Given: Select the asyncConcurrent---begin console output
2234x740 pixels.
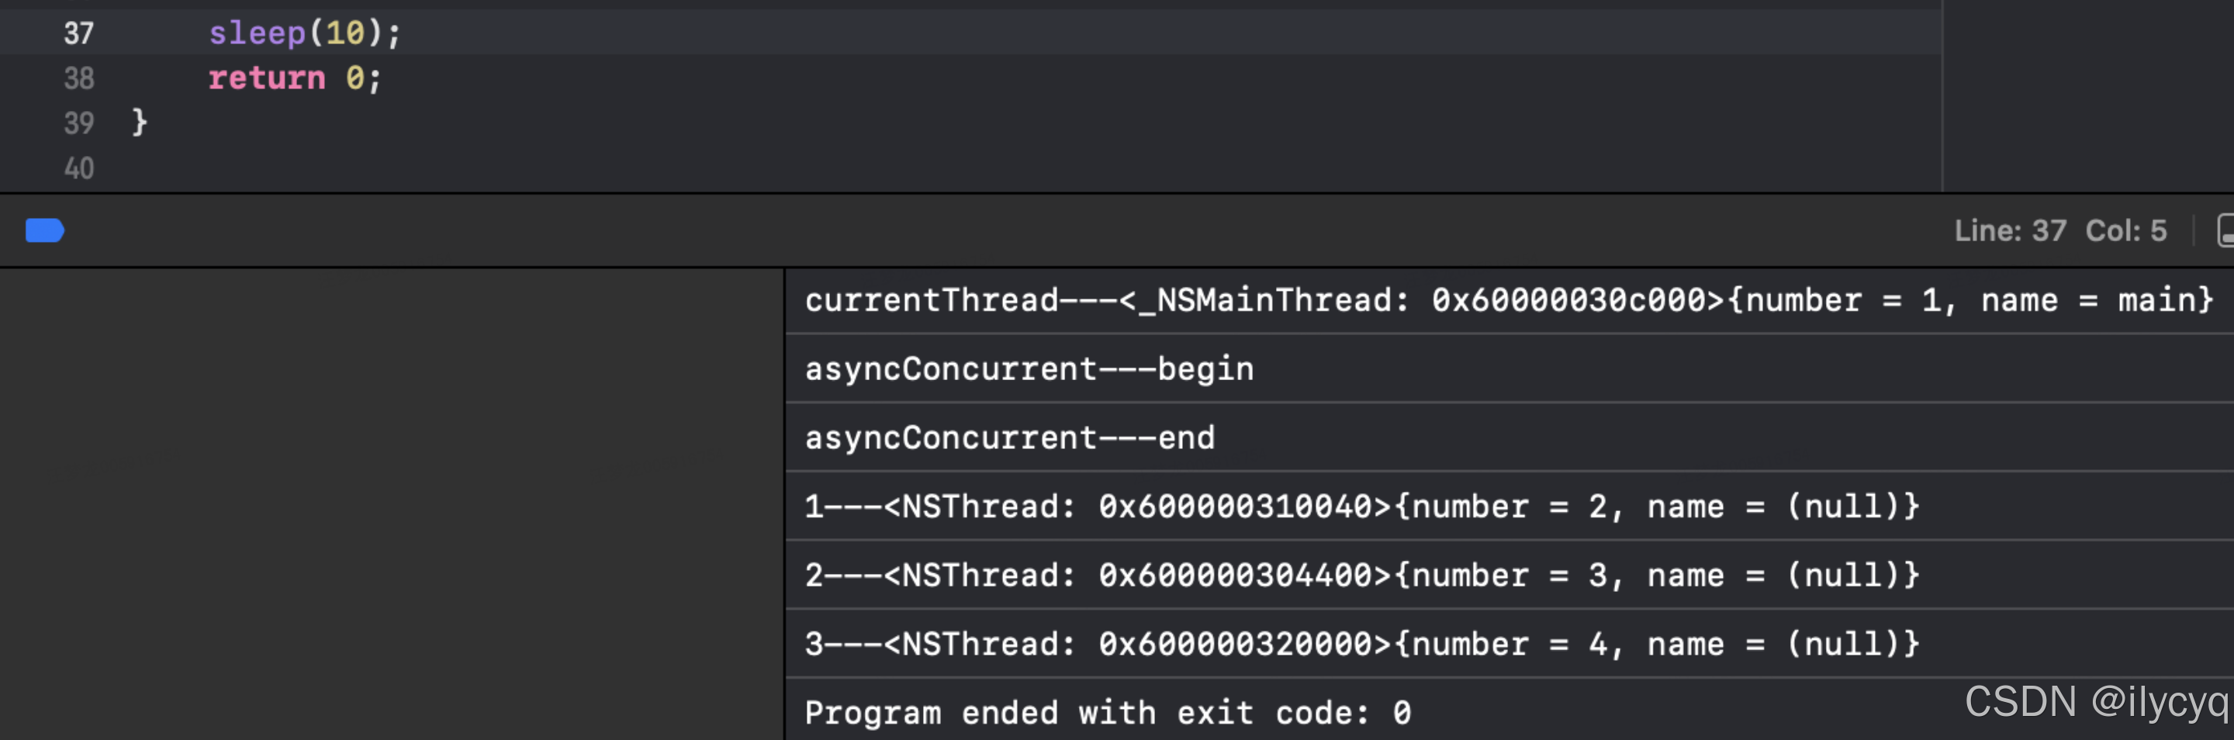Looking at the screenshot, I should pyautogui.click(x=1029, y=369).
